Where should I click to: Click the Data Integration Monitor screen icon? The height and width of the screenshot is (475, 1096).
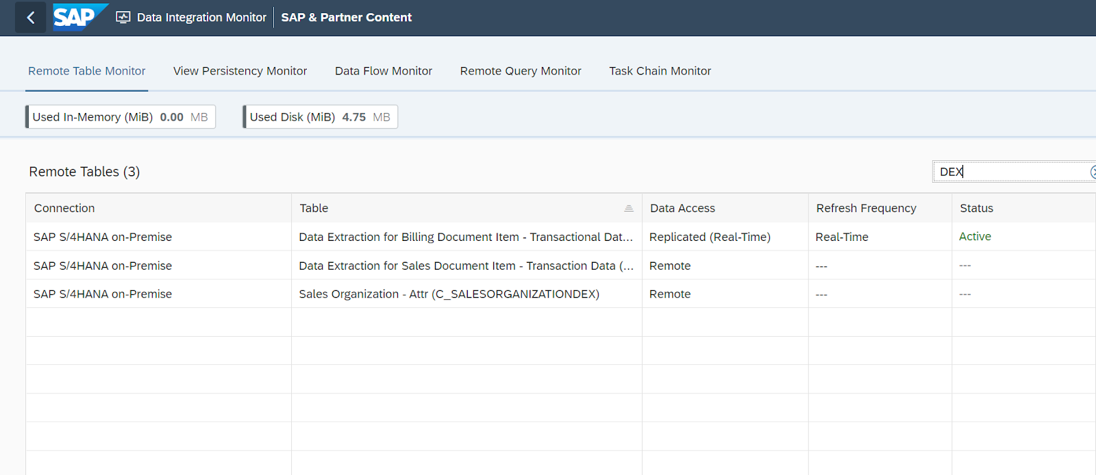123,18
